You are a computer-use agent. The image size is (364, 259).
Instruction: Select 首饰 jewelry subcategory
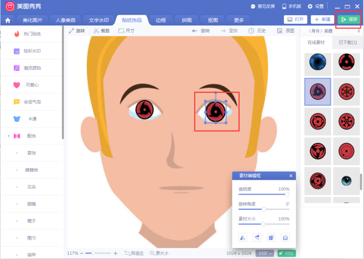(32, 153)
